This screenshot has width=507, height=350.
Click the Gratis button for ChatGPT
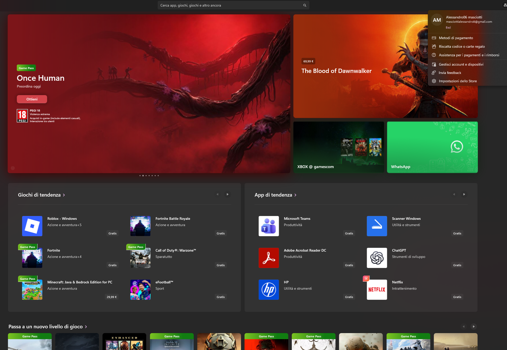point(457,265)
